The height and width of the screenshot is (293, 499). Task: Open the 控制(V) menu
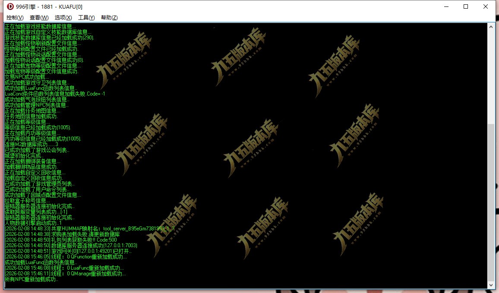point(15,18)
